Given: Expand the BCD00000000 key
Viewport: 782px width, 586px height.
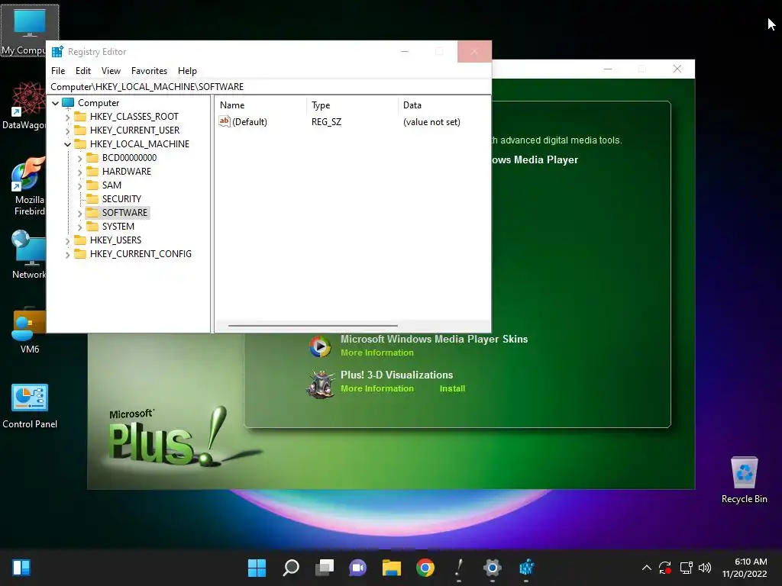Looking at the screenshot, I should click(x=79, y=159).
